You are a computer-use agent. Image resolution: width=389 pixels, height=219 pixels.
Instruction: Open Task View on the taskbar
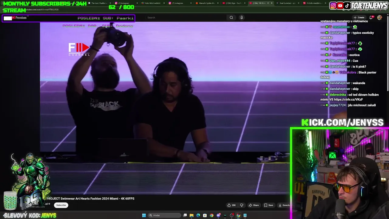tap(185, 215)
